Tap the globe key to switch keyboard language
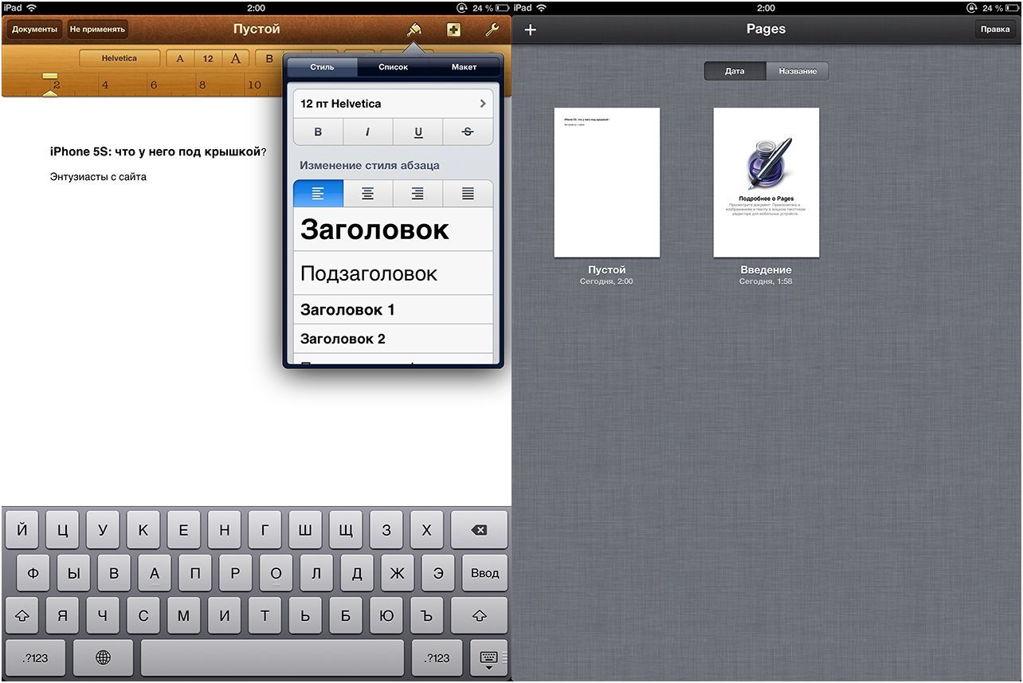Screen dimensions: 1023x683 103,657
